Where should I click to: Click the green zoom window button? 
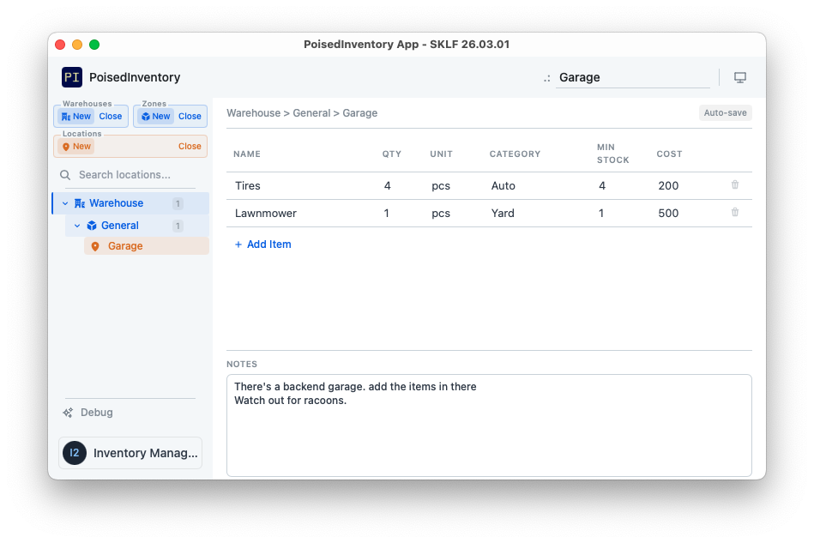[94, 45]
